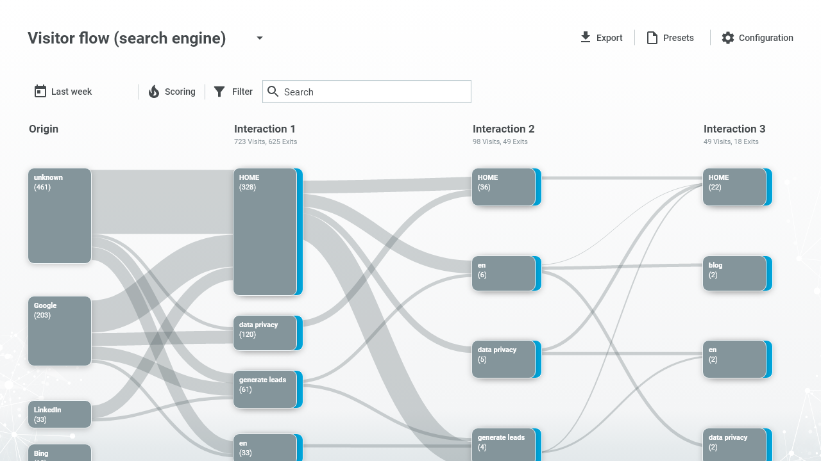Open the Visitor flow report dropdown arrow
Image resolution: width=821 pixels, height=461 pixels.
(260, 38)
